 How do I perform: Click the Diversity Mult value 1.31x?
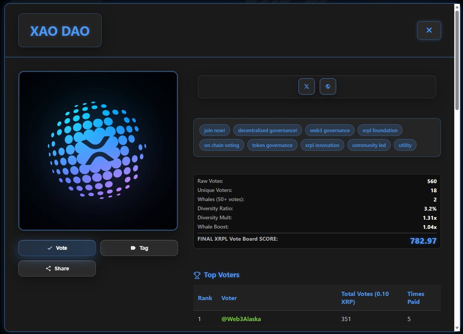pos(429,218)
